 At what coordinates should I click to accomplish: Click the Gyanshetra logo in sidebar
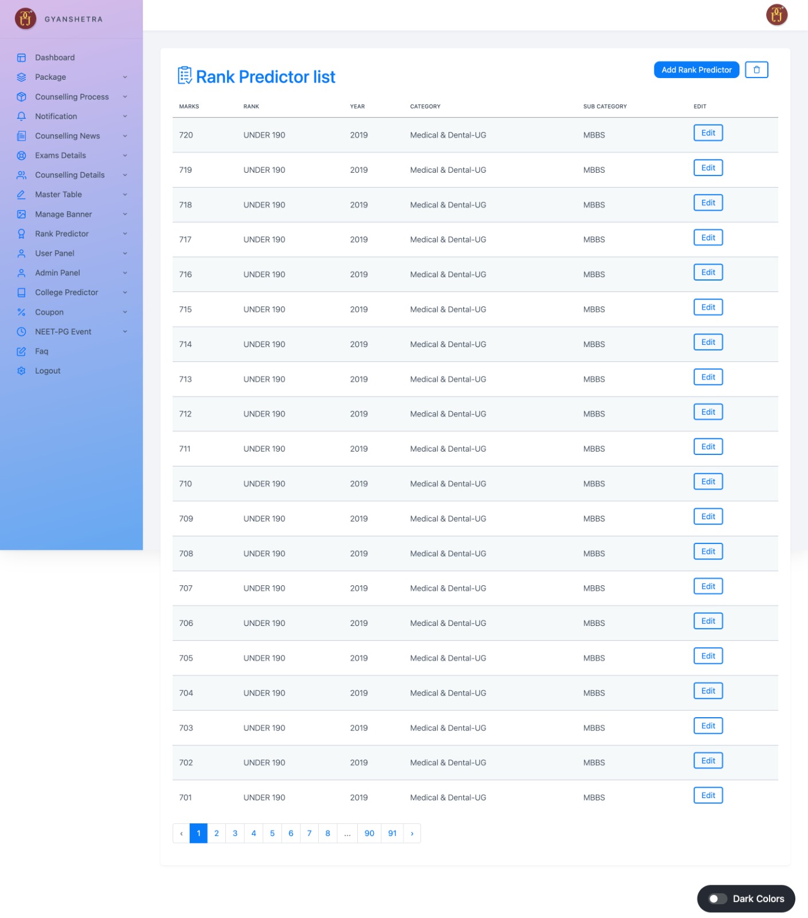(x=26, y=19)
